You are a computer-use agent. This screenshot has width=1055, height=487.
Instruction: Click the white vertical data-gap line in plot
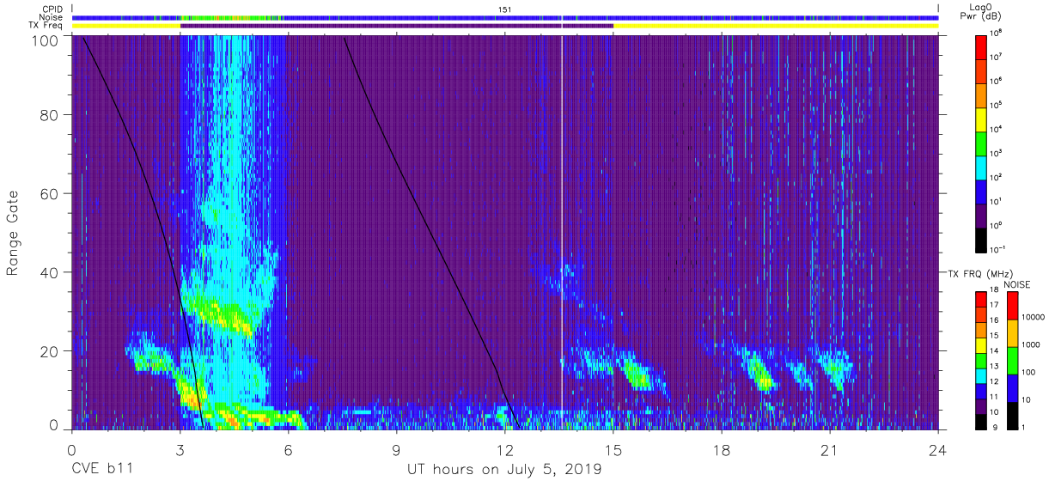click(562, 232)
